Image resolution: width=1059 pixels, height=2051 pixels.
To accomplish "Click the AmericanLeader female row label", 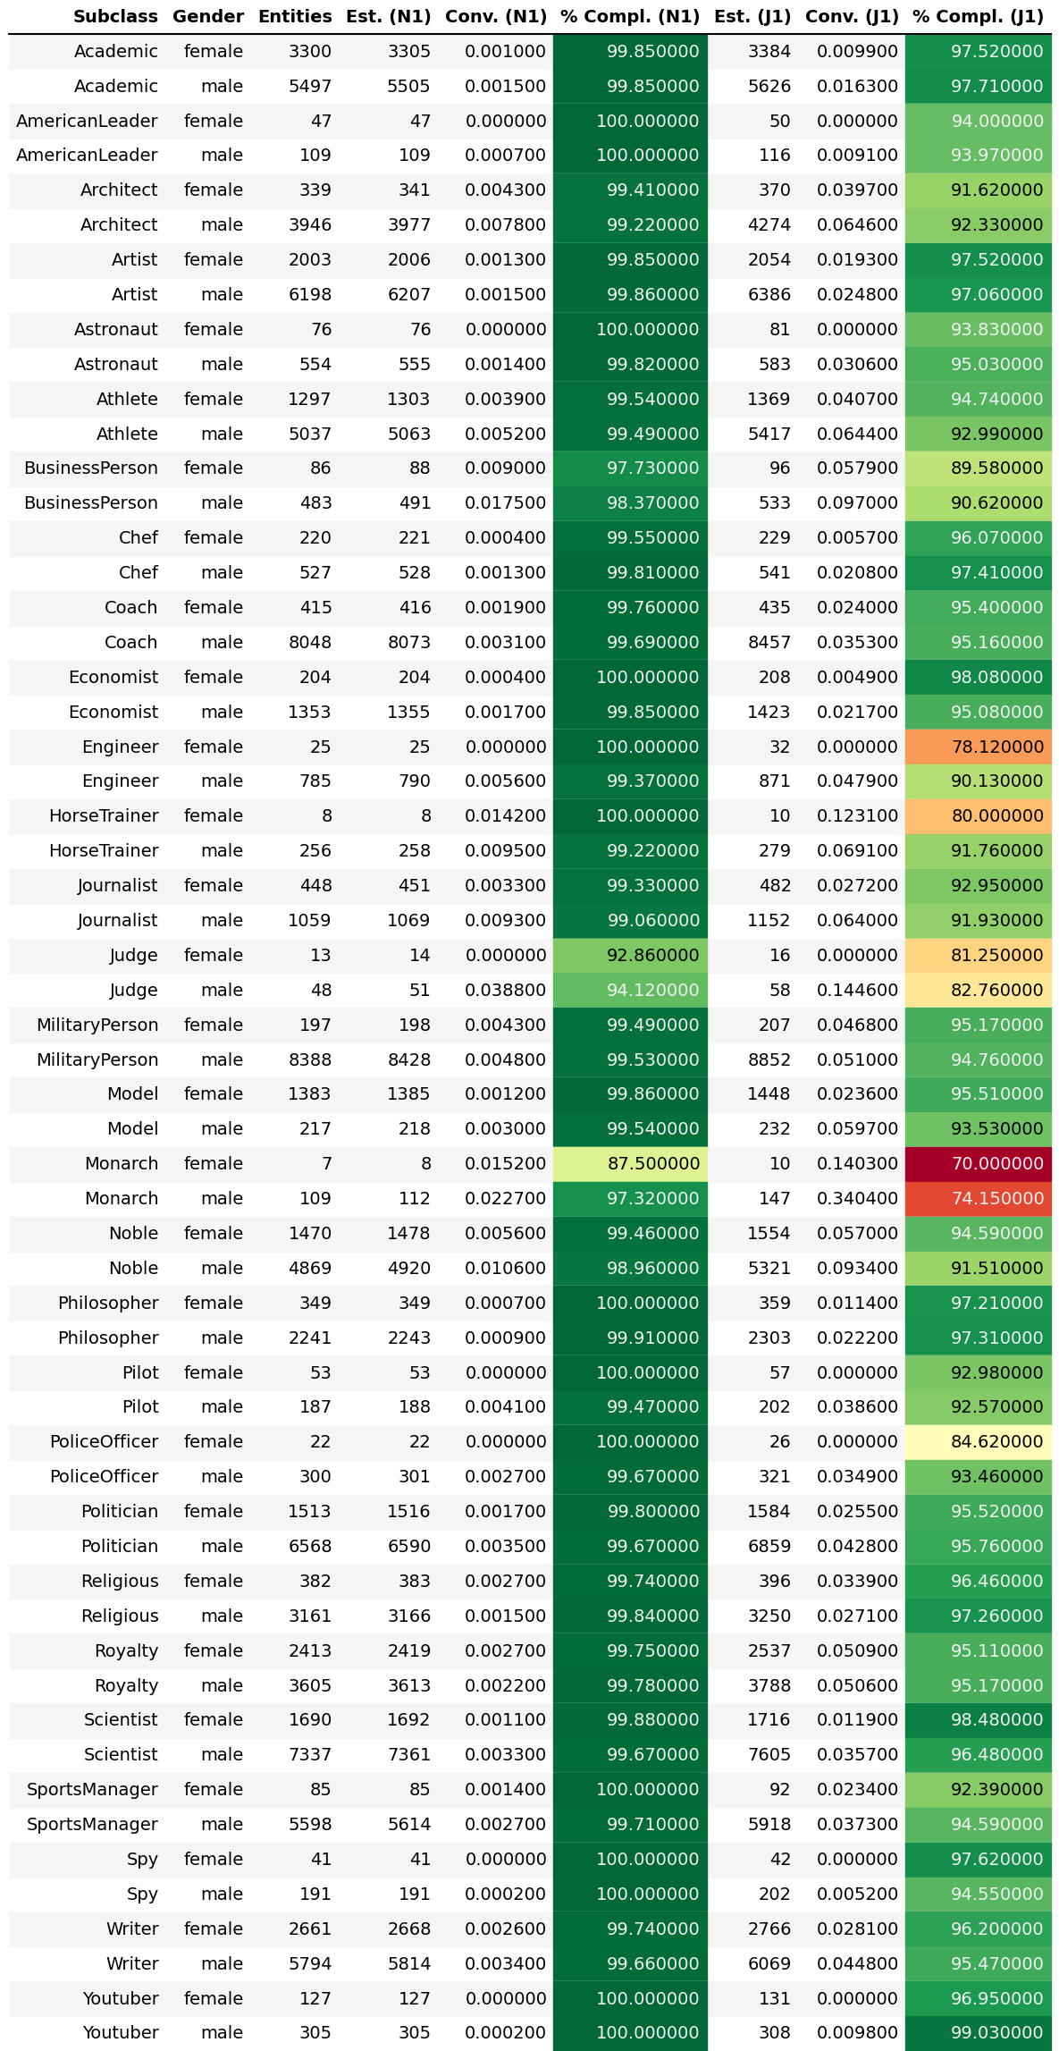I will coord(87,121).
